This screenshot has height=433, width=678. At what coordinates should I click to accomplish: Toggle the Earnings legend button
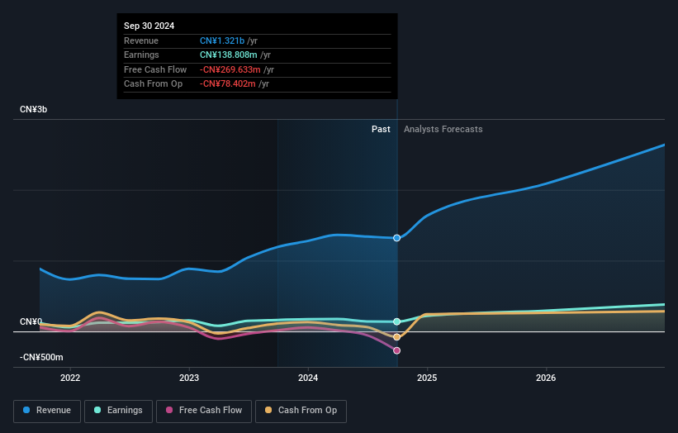click(118, 411)
